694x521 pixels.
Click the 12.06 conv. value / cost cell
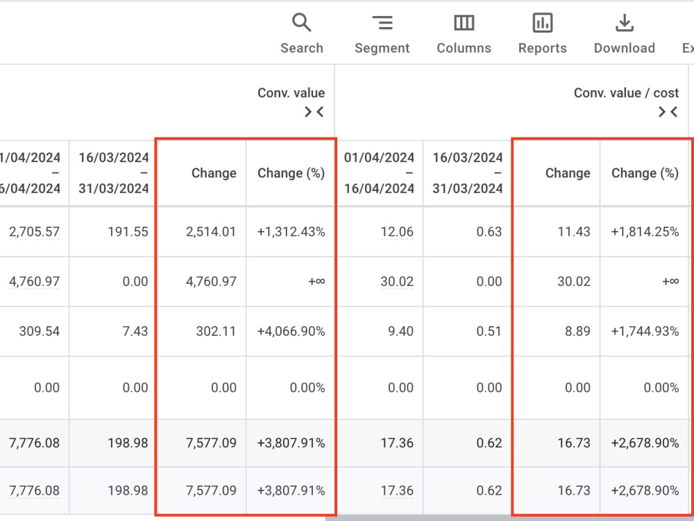pos(396,232)
